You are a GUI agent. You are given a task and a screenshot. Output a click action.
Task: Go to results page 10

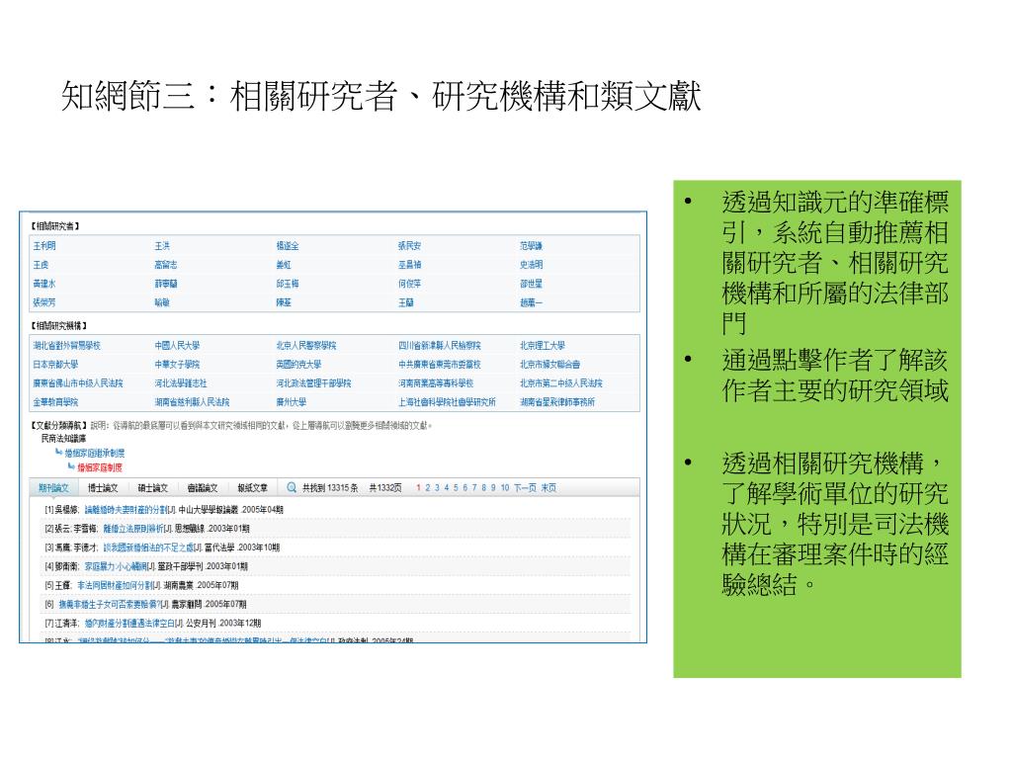(x=505, y=488)
